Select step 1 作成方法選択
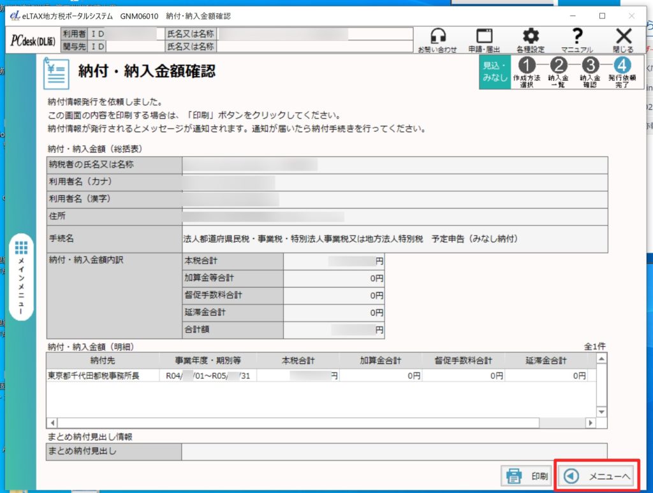 tap(526, 71)
